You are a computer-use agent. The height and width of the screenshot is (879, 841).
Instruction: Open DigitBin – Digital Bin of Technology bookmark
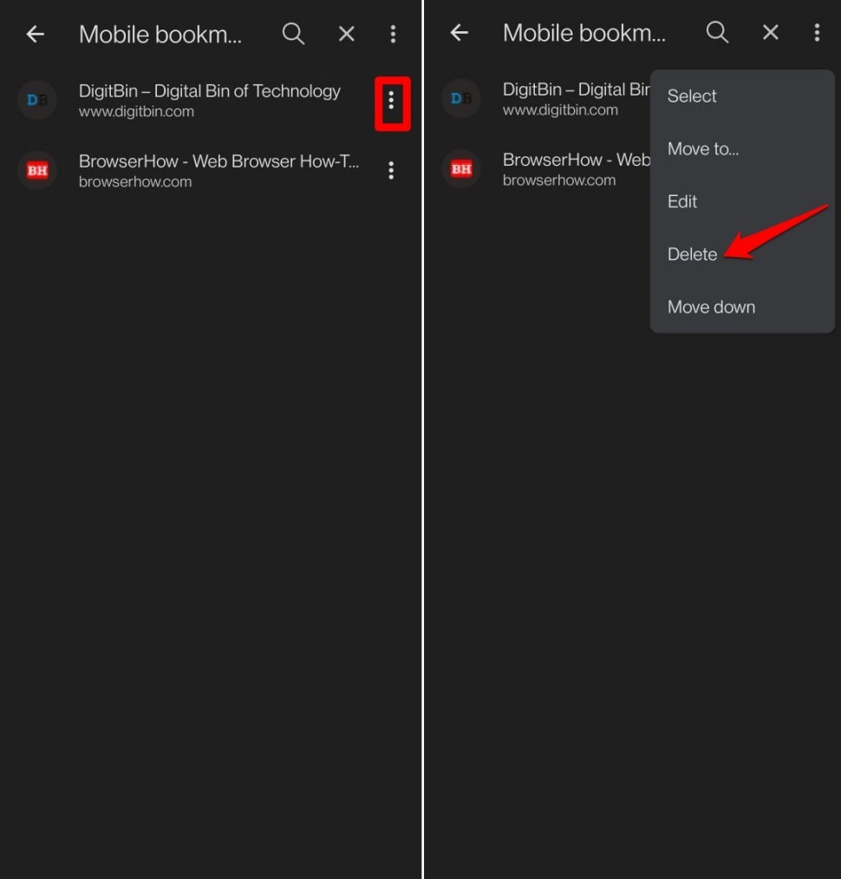coord(210,91)
